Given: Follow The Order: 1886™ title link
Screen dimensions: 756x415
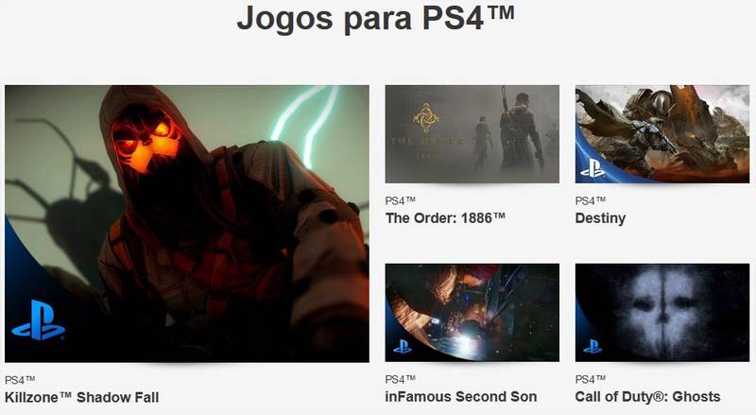Looking at the screenshot, I should pyautogui.click(x=445, y=218).
